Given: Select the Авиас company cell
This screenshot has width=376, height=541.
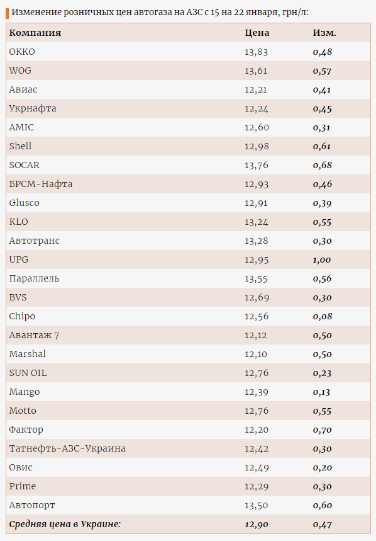Looking at the screenshot, I should tap(23, 89).
